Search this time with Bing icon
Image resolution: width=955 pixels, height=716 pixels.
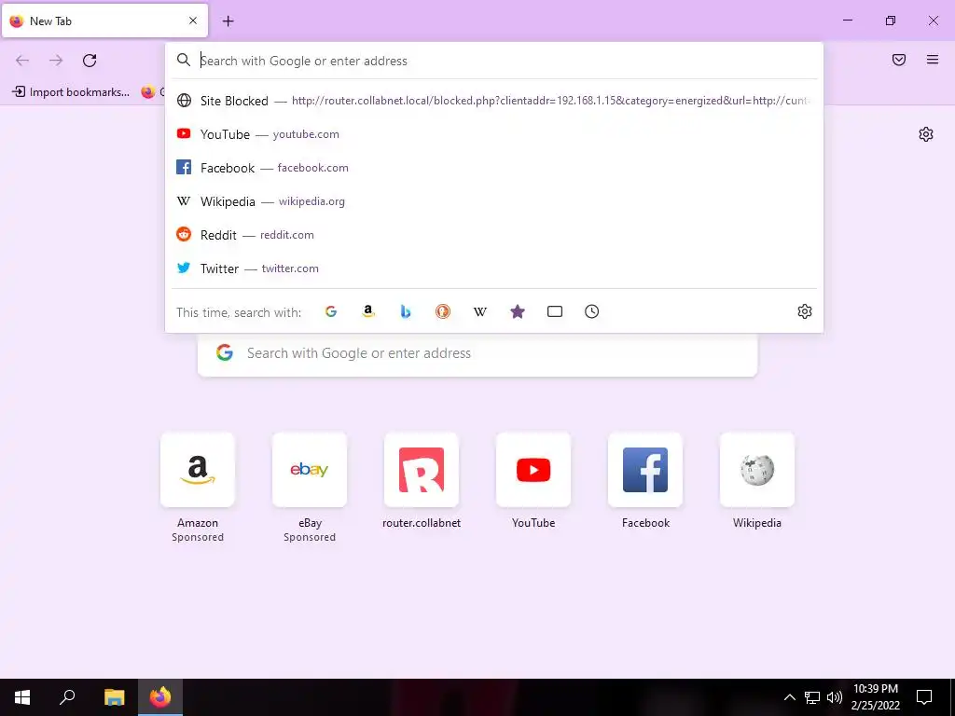pos(406,311)
